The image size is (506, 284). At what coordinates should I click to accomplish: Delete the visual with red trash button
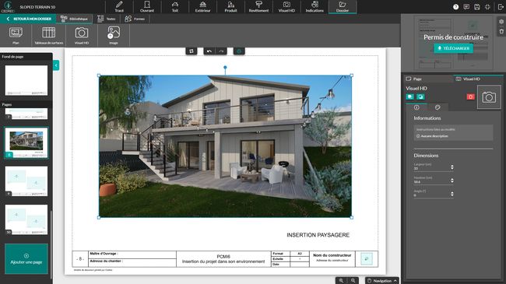tap(470, 96)
